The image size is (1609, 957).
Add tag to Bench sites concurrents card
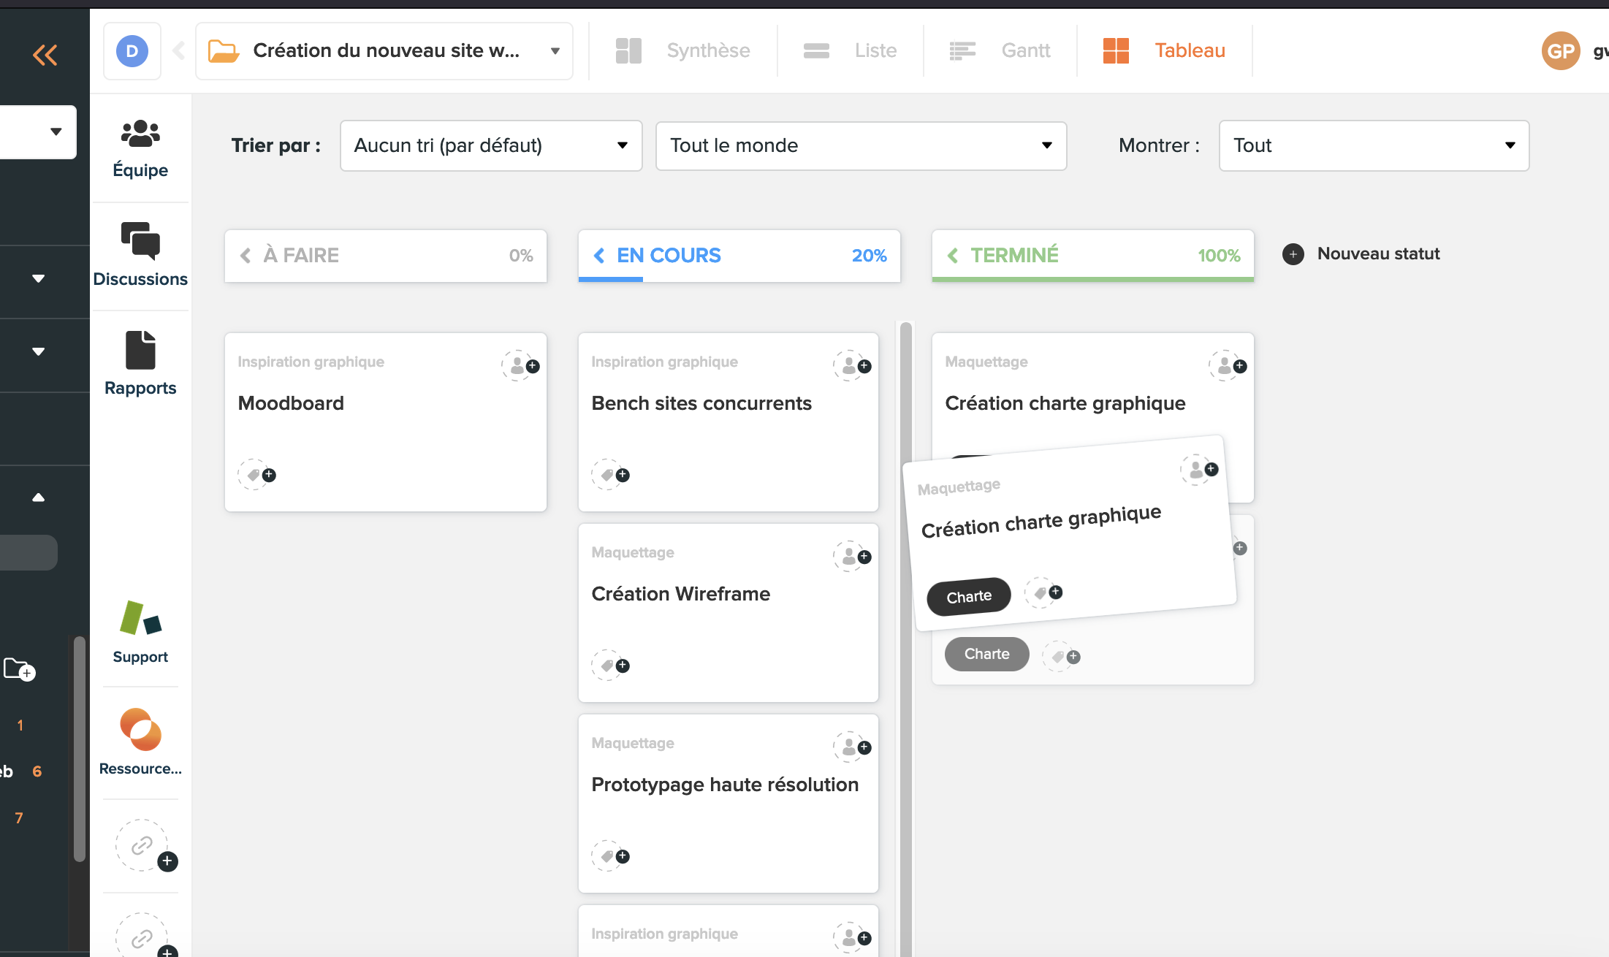[x=610, y=475]
